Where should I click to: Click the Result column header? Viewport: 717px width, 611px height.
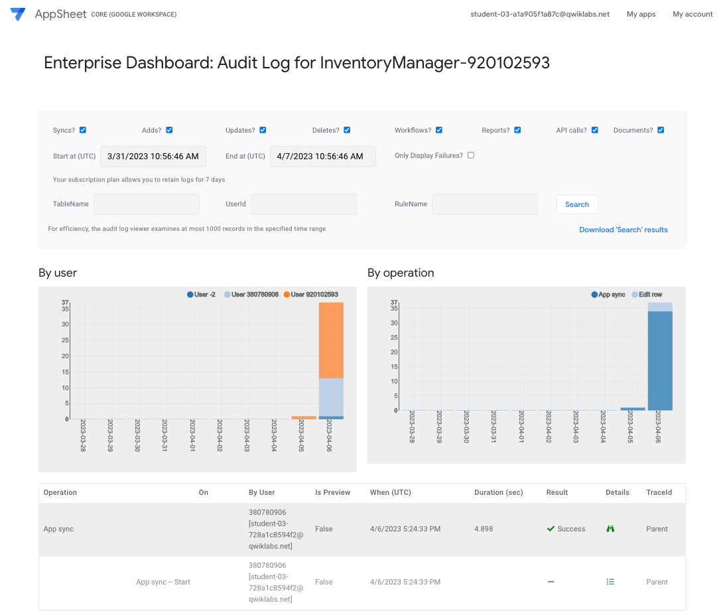coord(557,492)
